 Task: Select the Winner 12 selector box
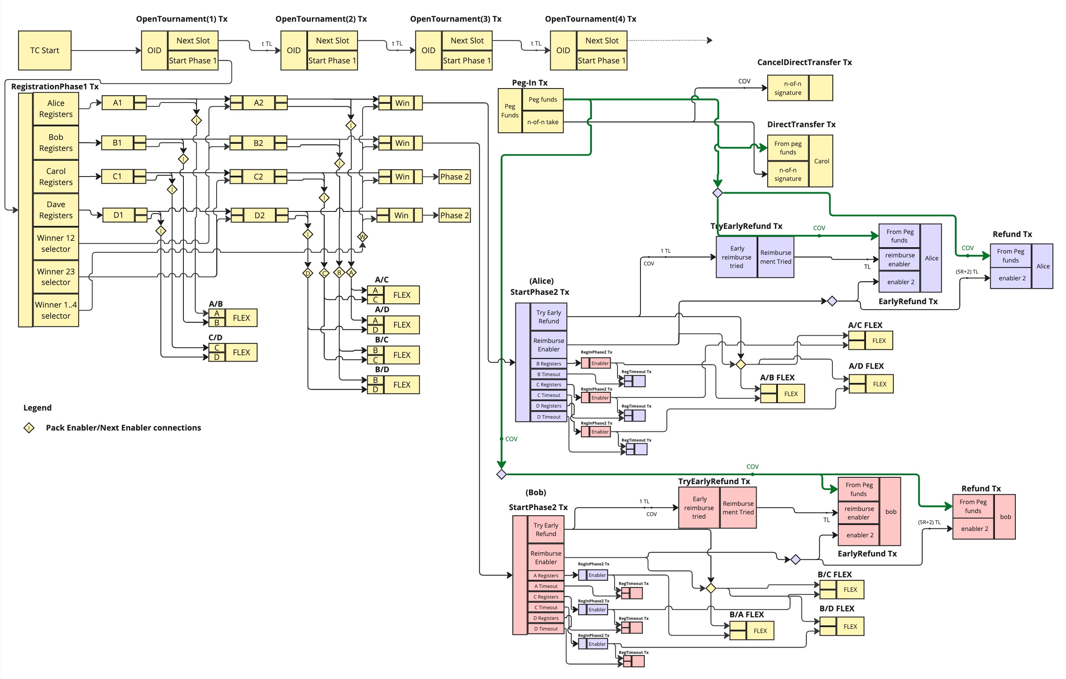point(56,243)
